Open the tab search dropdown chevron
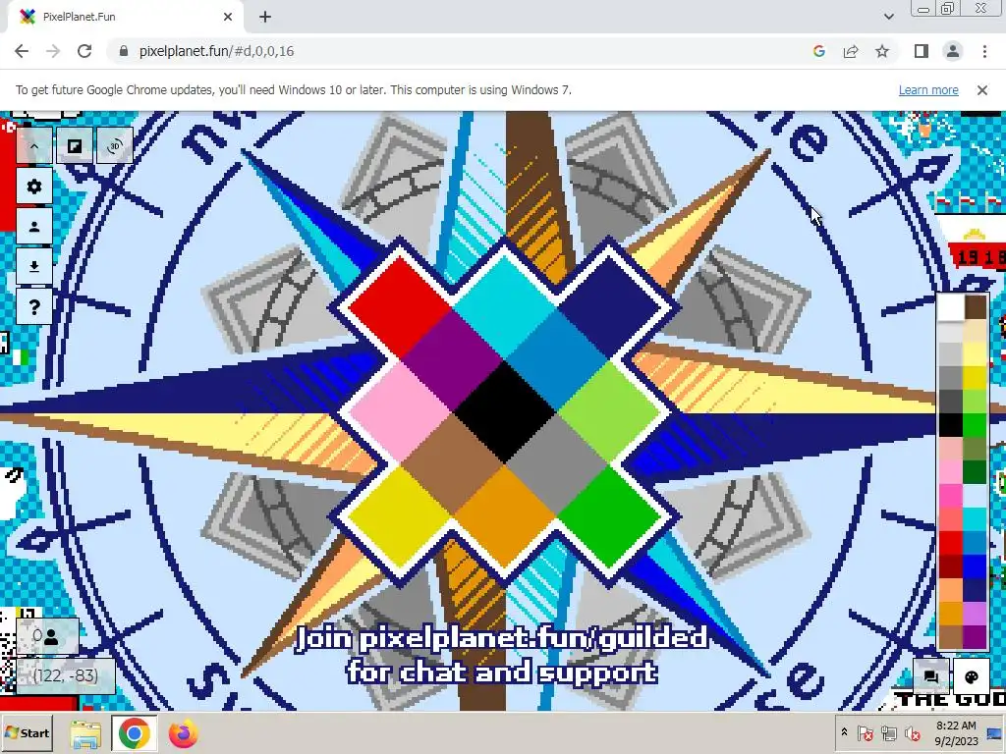Viewport: 1006px width, 754px height. point(888,17)
